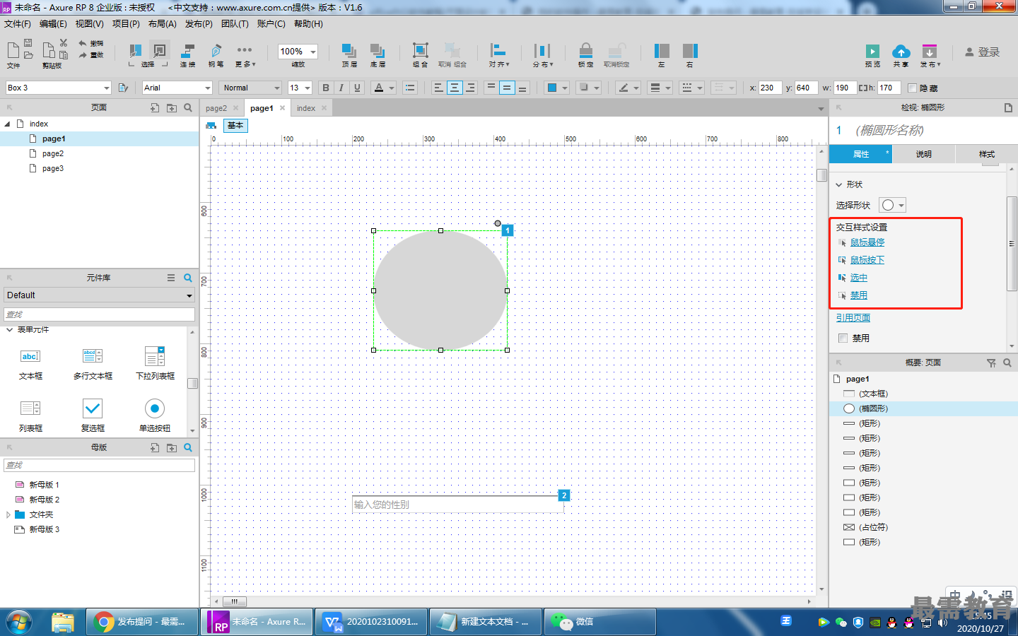
Task: Open the Arrange (布局) menu
Action: click(x=163, y=24)
